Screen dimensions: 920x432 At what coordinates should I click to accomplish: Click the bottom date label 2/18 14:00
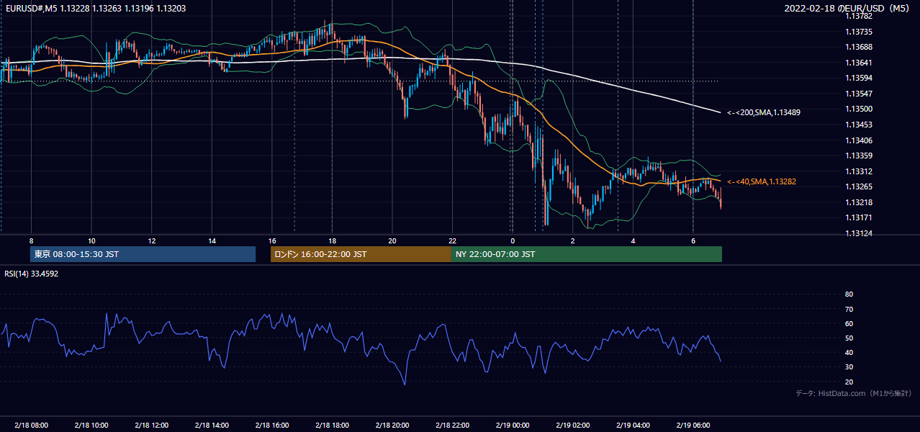tap(212, 426)
